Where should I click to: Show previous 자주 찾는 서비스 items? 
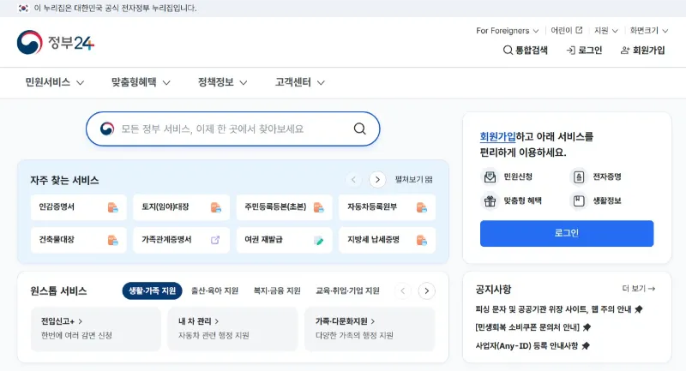tap(353, 180)
